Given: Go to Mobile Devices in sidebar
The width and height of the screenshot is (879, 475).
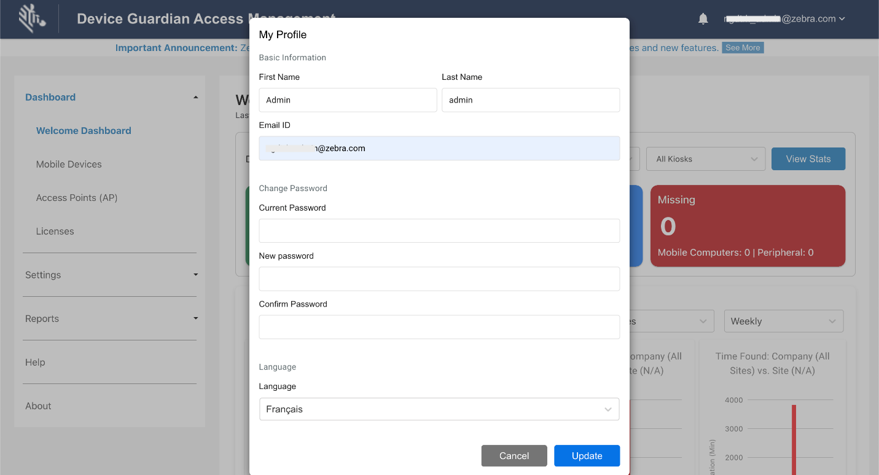Looking at the screenshot, I should pyautogui.click(x=69, y=164).
